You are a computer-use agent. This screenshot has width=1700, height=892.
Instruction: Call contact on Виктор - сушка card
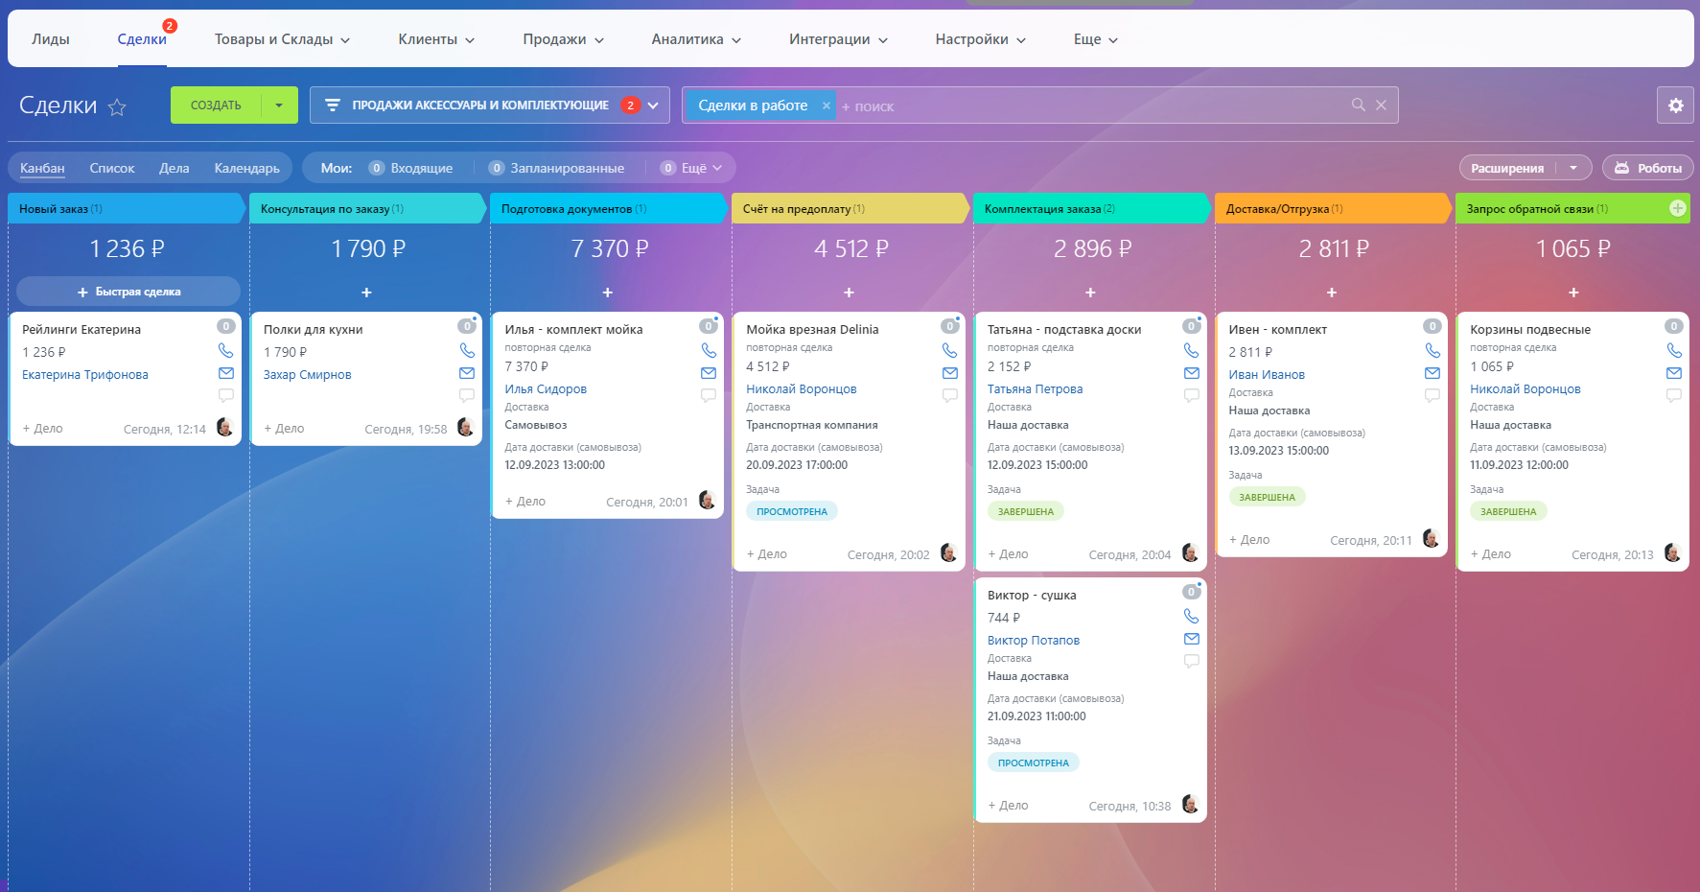click(x=1192, y=616)
